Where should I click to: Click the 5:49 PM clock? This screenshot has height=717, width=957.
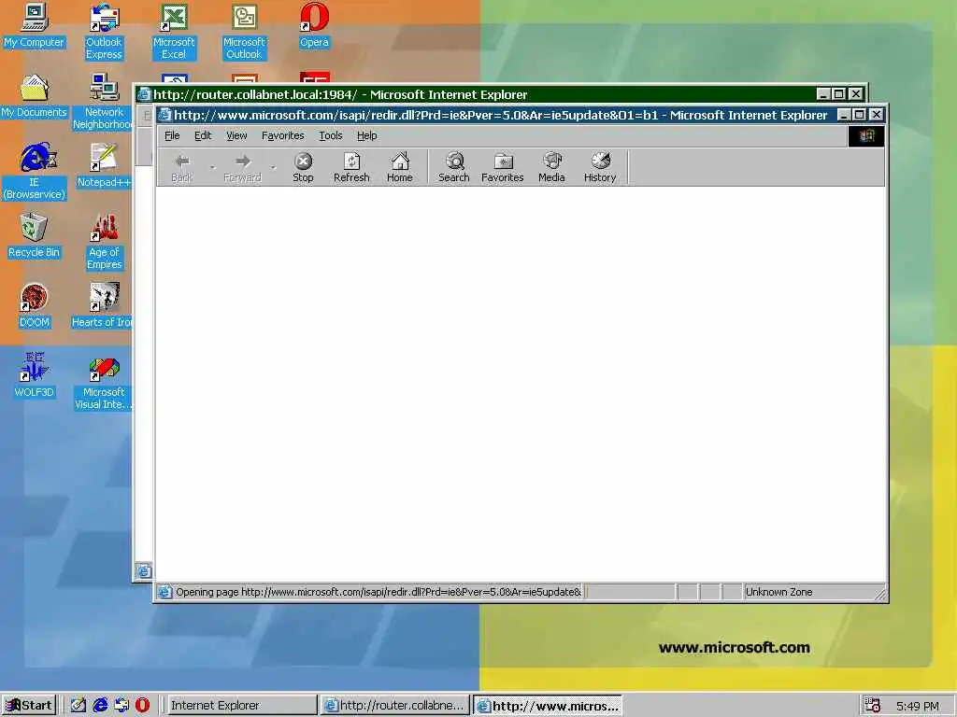click(918, 706)
